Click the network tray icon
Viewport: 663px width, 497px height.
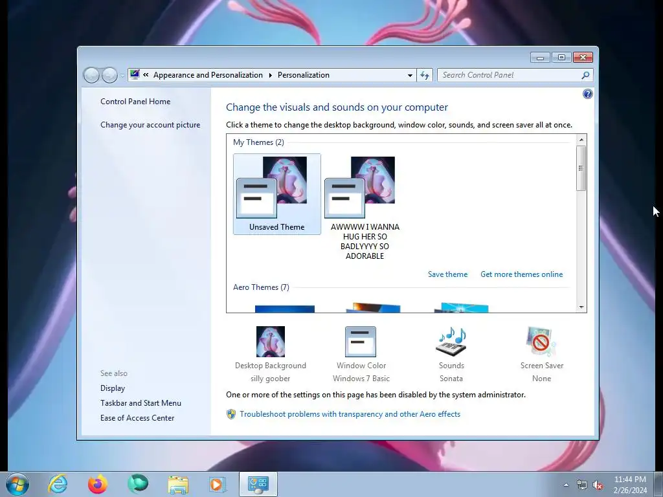tap(582, 485)
